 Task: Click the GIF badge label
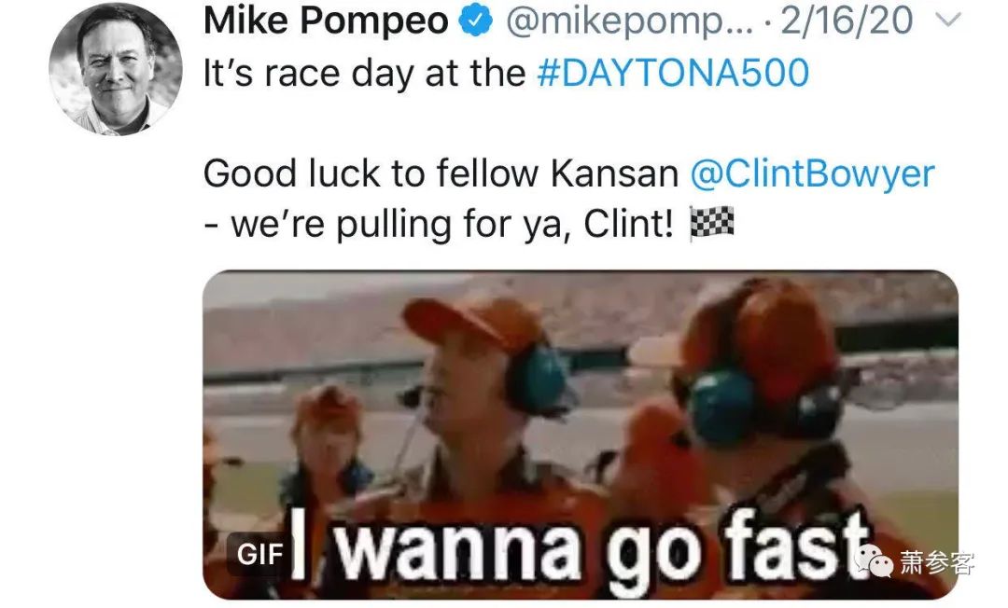[259, 554]
